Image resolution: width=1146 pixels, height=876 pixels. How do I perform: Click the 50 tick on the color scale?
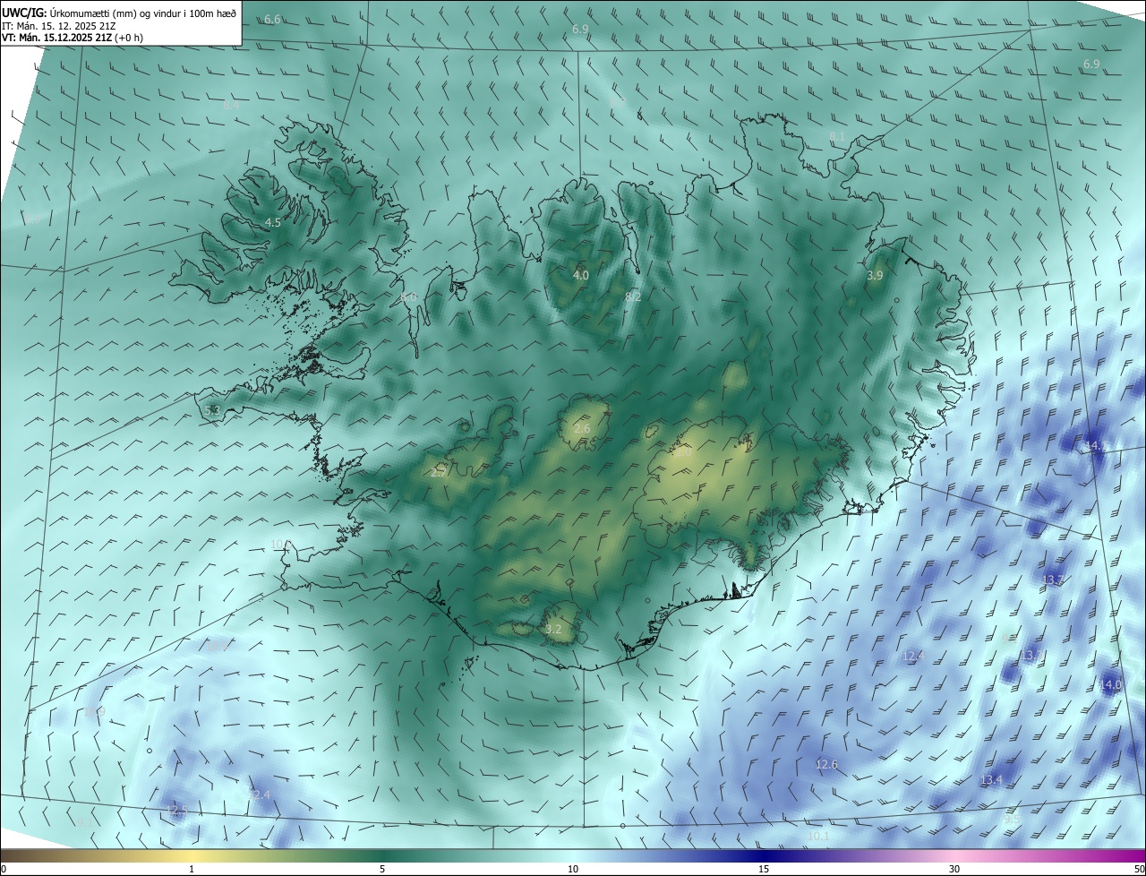point(1138,869)
